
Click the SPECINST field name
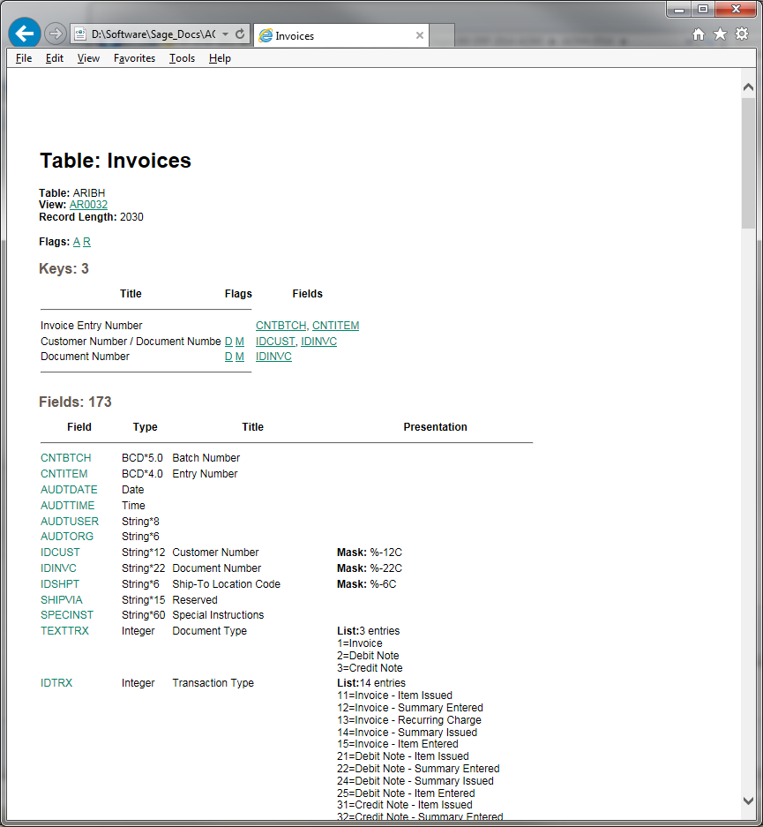point(67,615)
